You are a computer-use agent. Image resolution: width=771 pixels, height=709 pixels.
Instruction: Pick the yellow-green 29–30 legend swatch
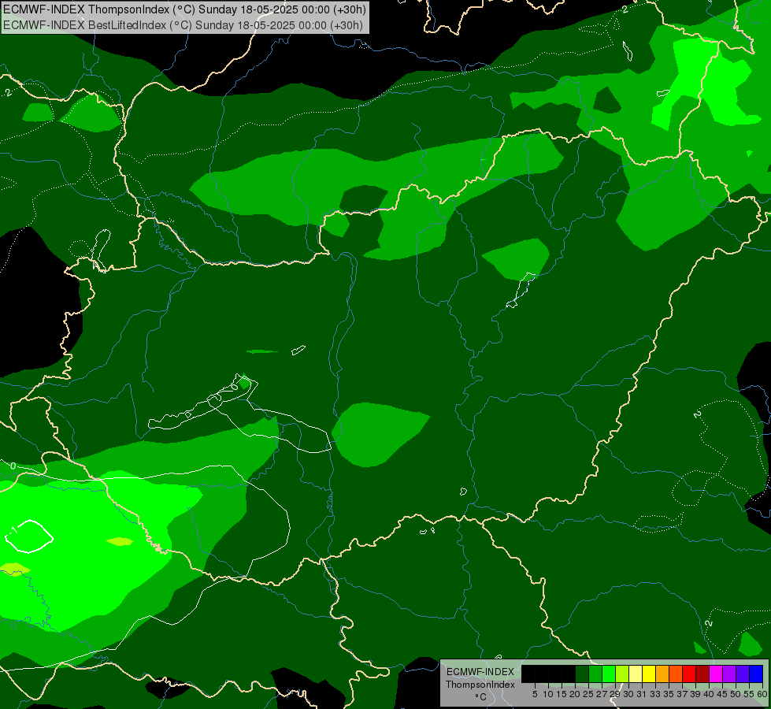(x=622, y=674)
